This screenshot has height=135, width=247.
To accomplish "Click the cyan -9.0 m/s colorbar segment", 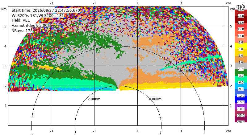I will pos(241,86).
